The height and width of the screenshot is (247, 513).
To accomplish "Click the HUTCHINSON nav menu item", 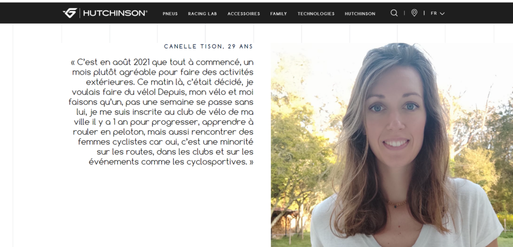I will (x=360, y=14).
